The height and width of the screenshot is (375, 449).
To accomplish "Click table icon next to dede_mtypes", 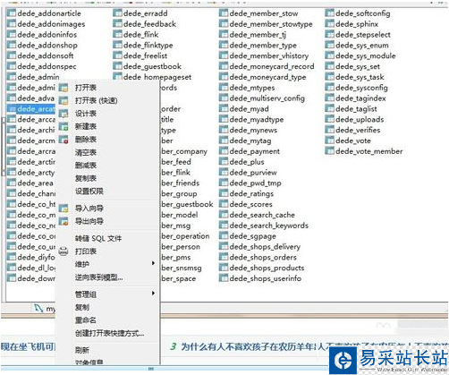I will click(x=224, y=88).
